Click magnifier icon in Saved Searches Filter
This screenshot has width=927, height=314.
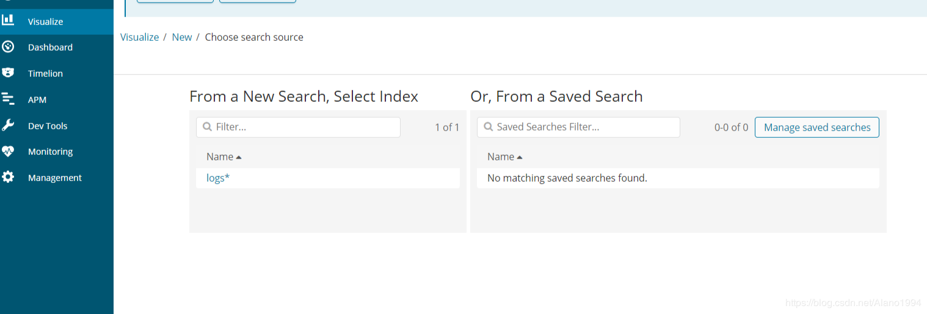click(x=489, y=127)
